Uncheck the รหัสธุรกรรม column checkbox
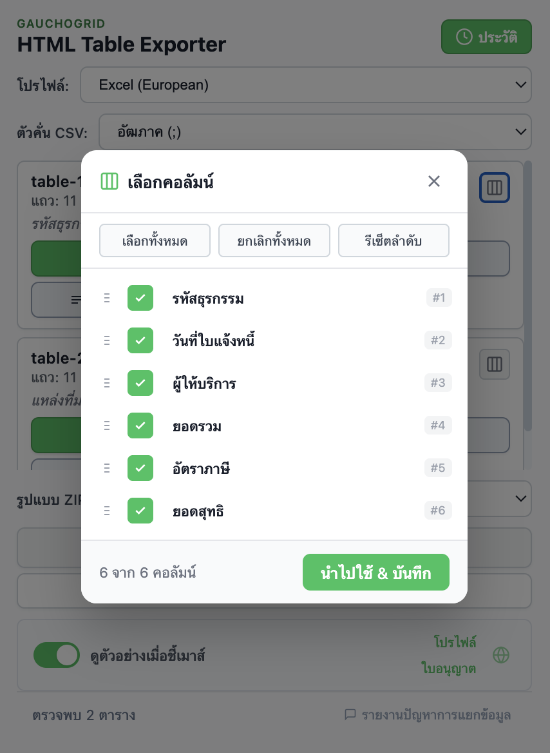This screenshot has width=550, height=753. coord(140,298)
